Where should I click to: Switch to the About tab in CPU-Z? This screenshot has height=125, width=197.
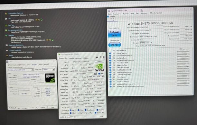[x=46, y=64]
